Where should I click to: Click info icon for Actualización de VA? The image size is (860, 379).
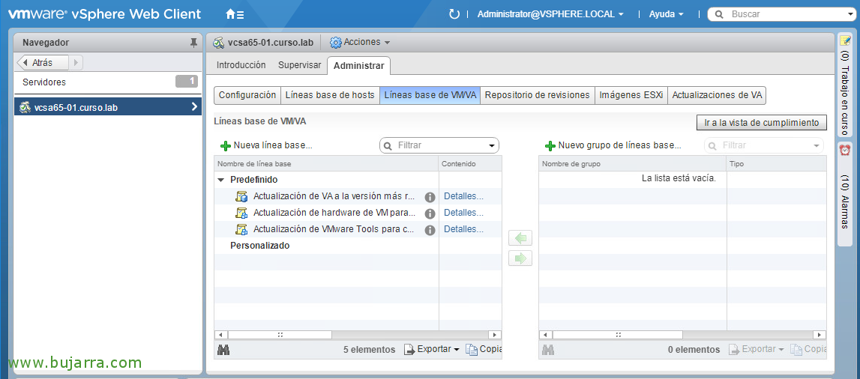tap(430, 197)
